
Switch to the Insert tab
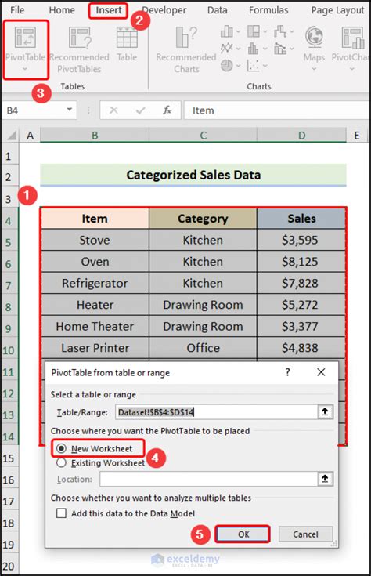pyautogui.click(x=109, y=10)
